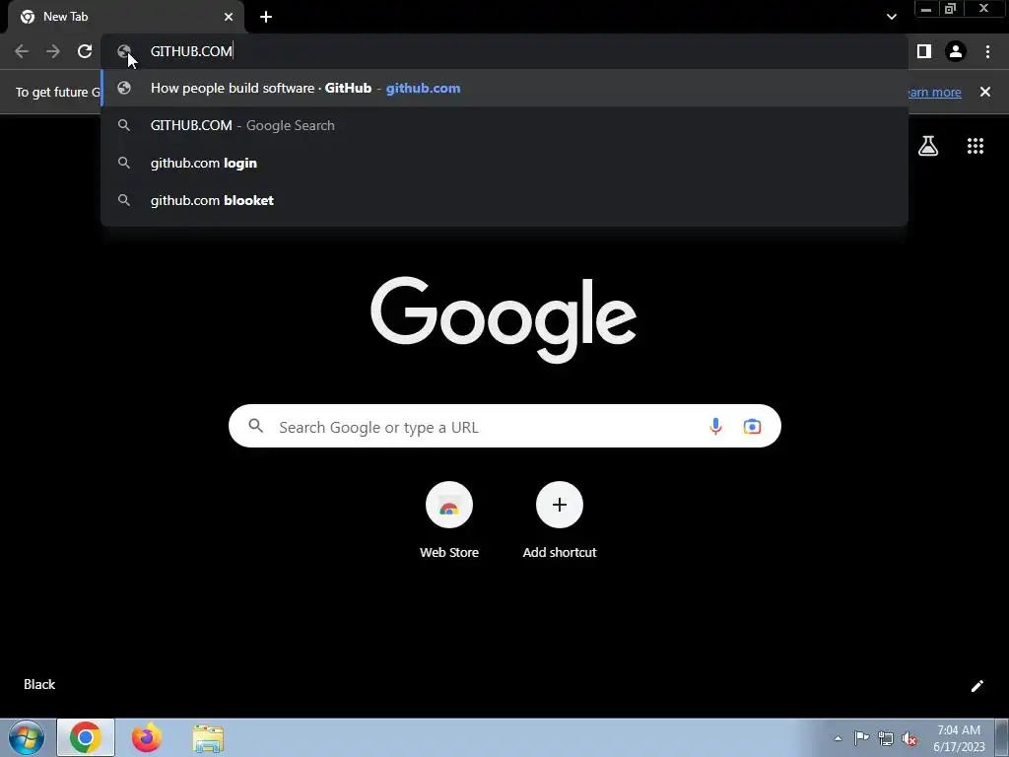Open the Google apps grid
Viewport: 1009px width, 757px height.
tap(975, 146)
